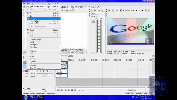The height and width of the screenshot is (100, 177).
Task: Choose Cut from the Edit menu
Action: pyautogui.click(x=43, y=13)
